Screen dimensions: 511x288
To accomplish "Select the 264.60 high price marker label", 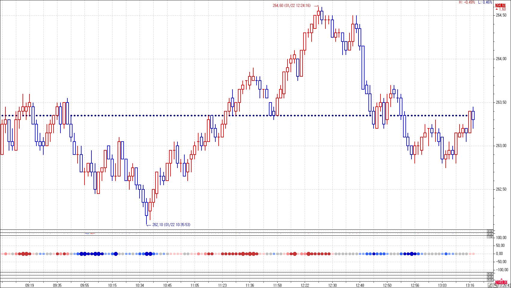I will coord(291,6).
